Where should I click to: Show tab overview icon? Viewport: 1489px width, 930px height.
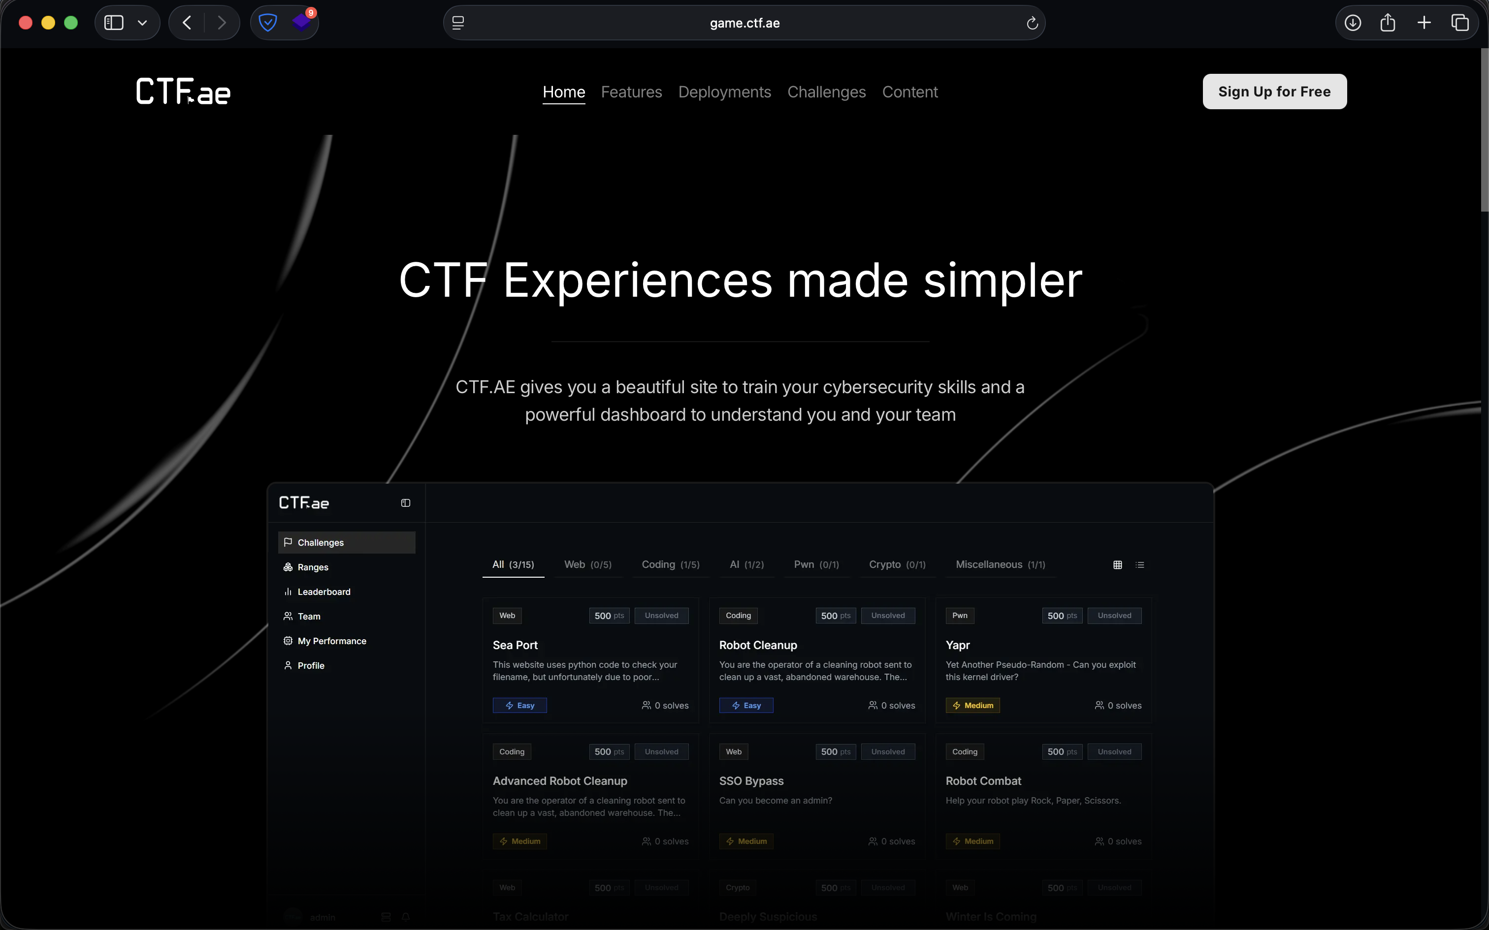(x=1459, y=23)
